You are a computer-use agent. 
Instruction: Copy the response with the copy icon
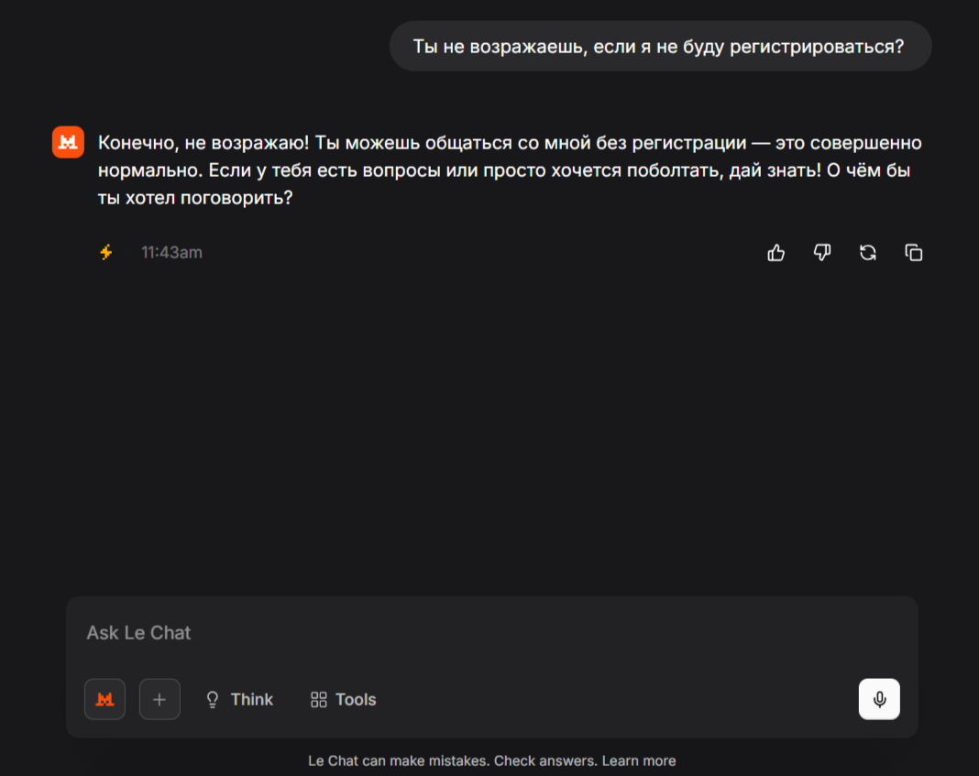(x=914, y=253)
